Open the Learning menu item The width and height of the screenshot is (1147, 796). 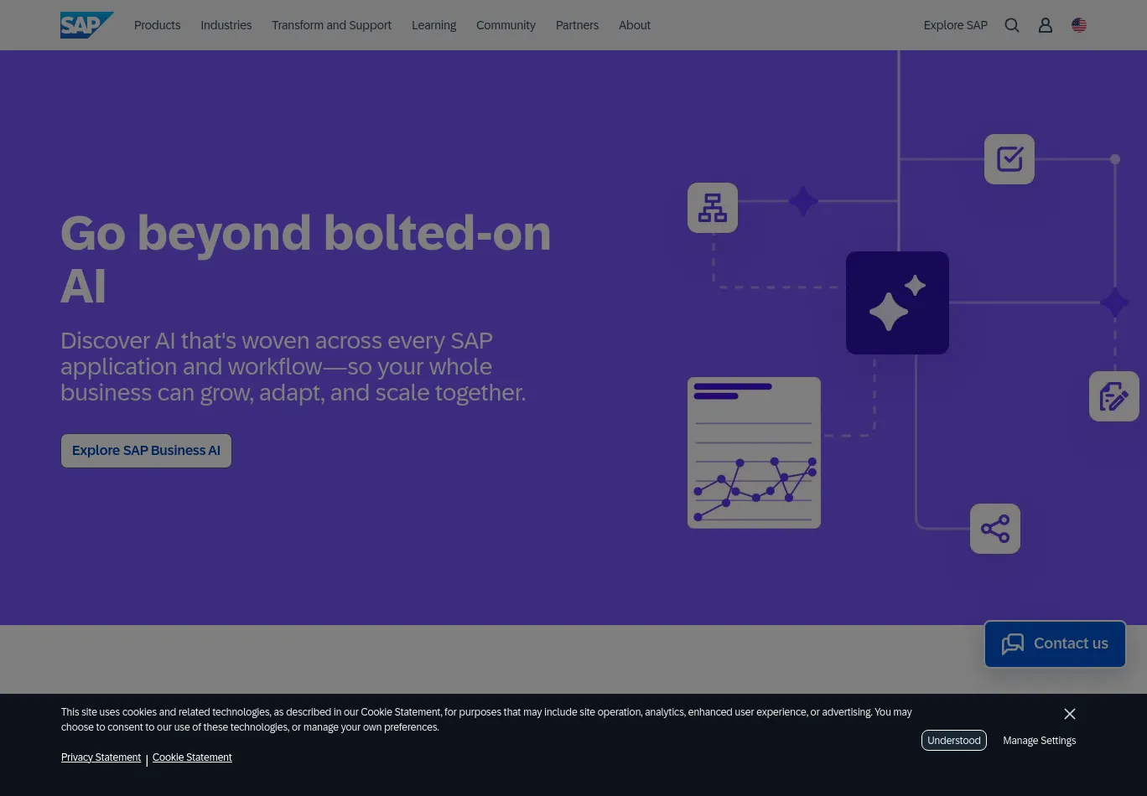[x=433, y=25]
